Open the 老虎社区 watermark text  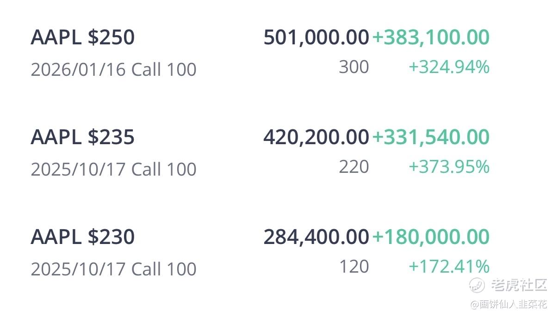coord(519,285)
